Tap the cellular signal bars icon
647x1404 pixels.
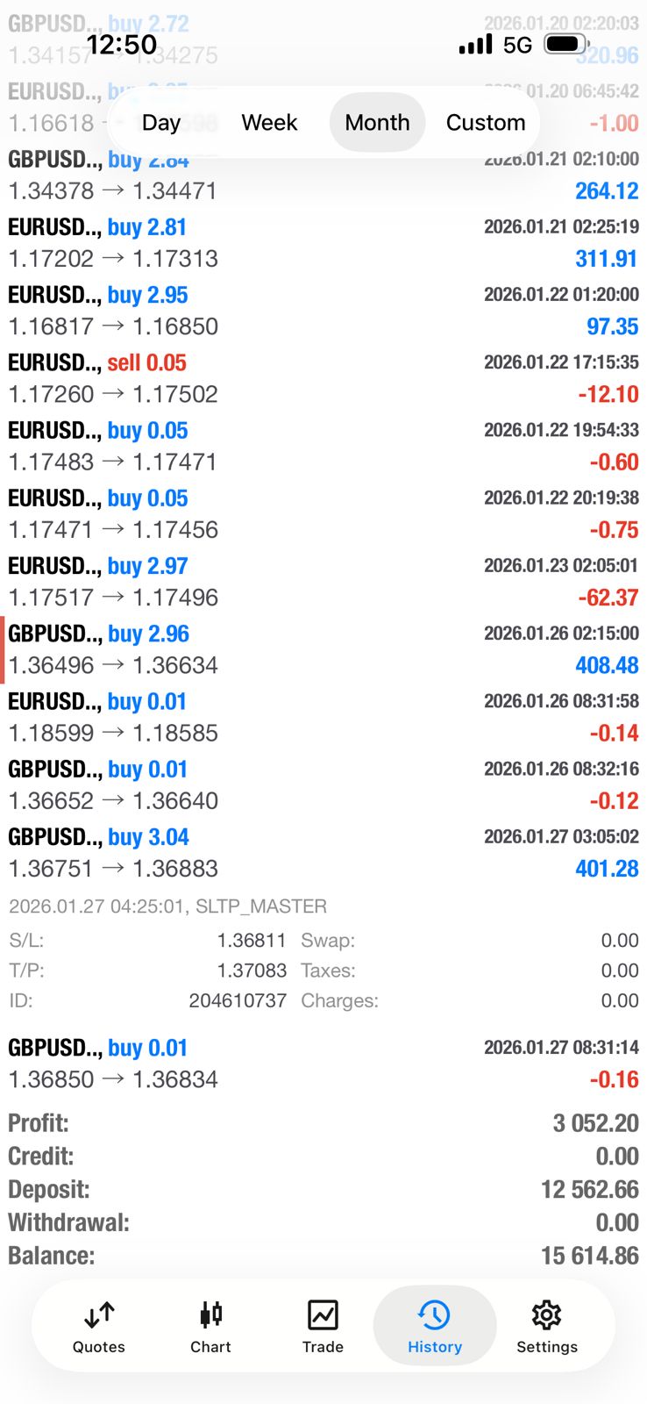[476, 44]
